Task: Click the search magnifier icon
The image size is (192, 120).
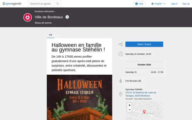Action: click(x=58, y=4)
